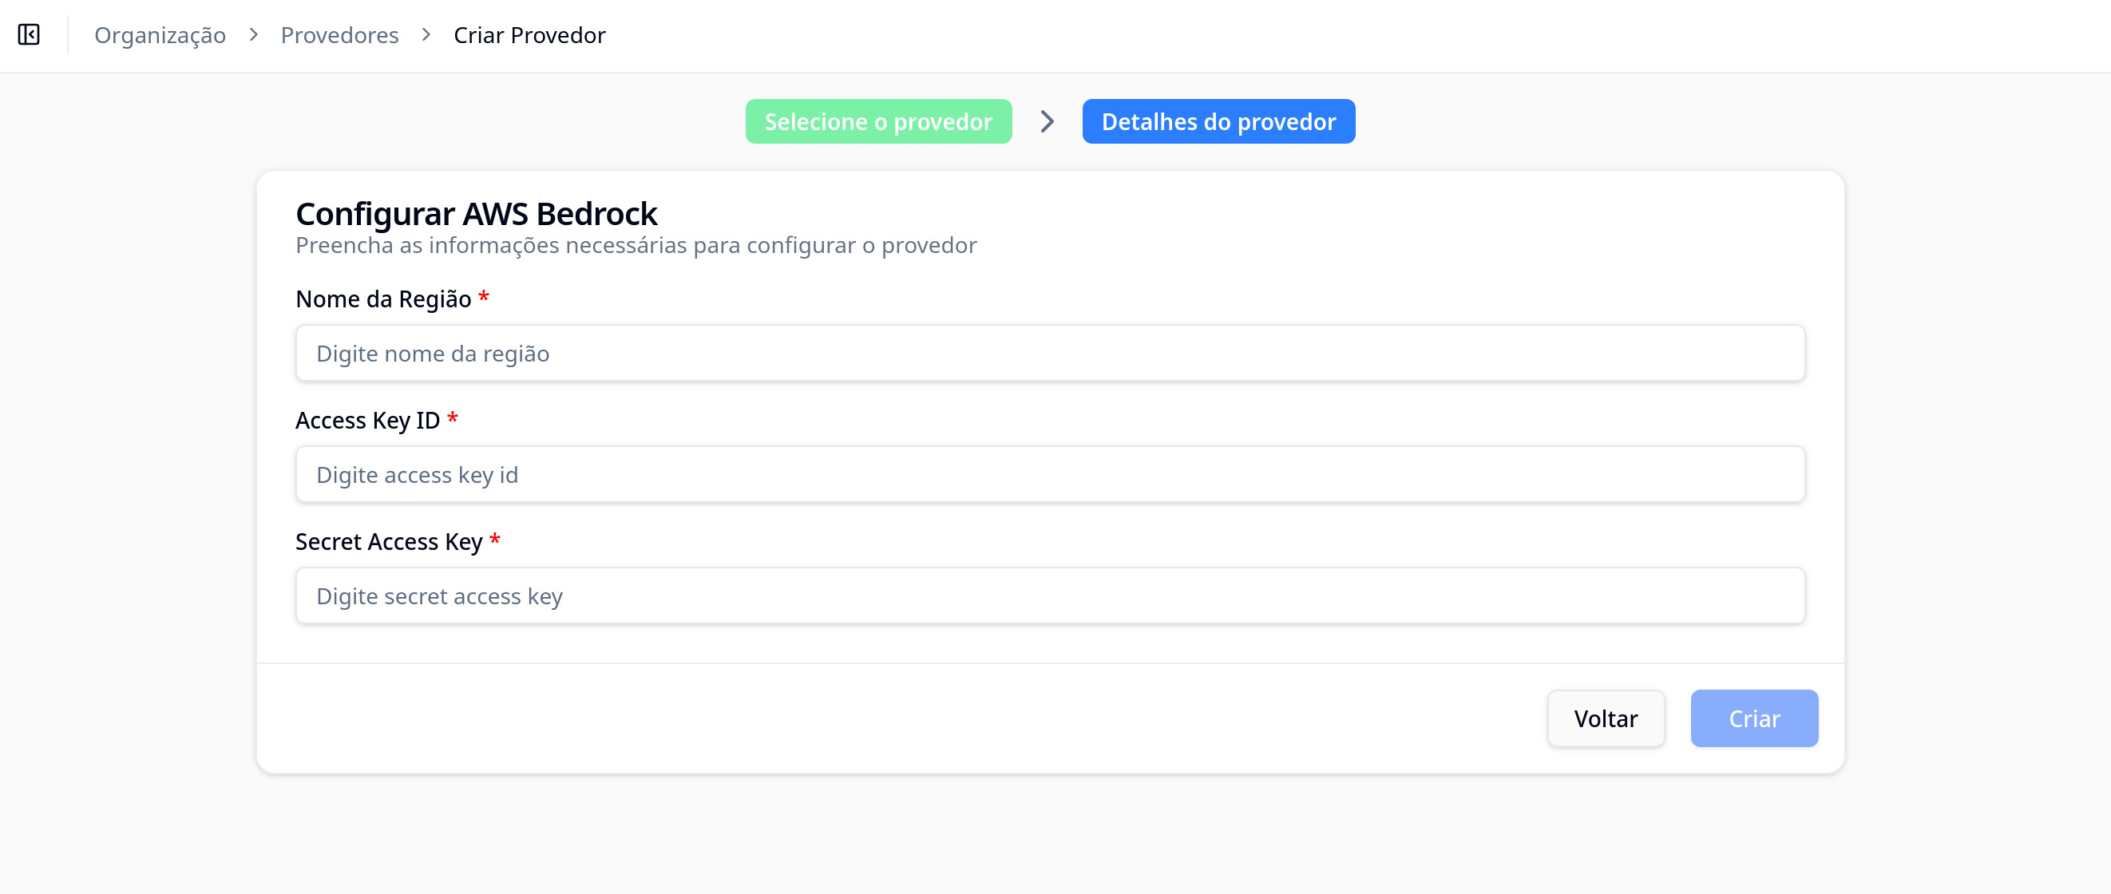Viewport: 2111px width, 894px height.
Task: Click the required asterisk beside Access Key ID
Action: click(453, 420)
